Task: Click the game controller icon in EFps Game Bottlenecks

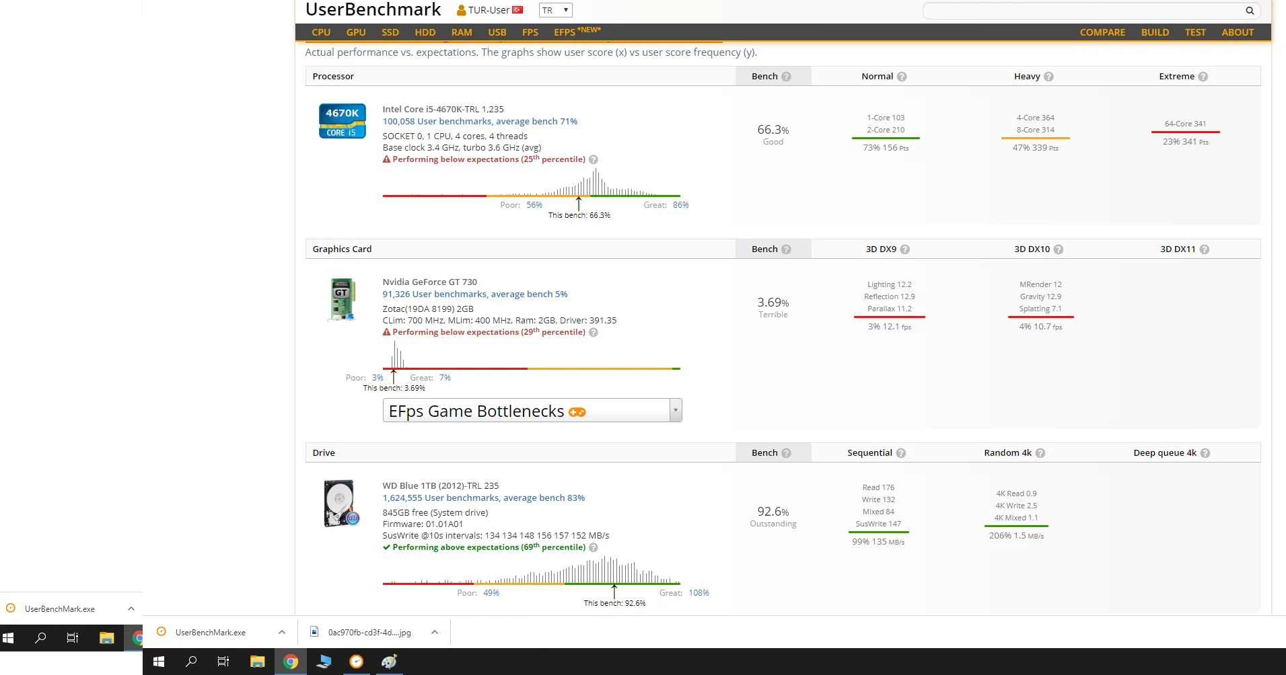Action: [x=577, y=412]
